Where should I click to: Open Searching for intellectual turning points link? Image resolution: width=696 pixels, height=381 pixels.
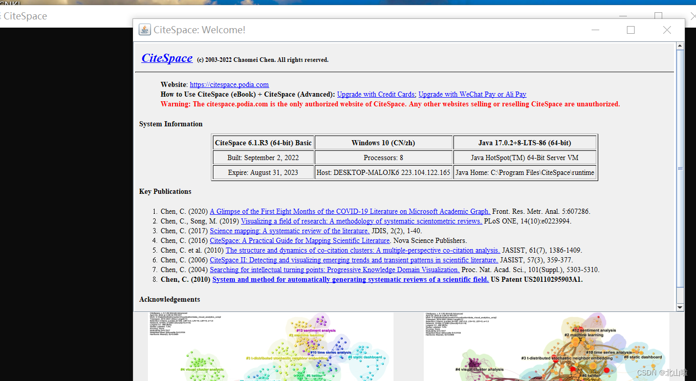pos(335,270)
